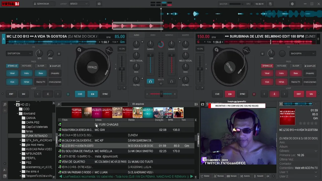Screen dimensions: 322x181
Task: Click right deck play/pause button
Action: coord(230,94)
